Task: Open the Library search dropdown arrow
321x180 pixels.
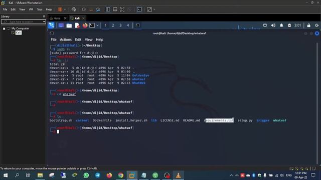Action: pyautogui.click(x=44, y=21)
